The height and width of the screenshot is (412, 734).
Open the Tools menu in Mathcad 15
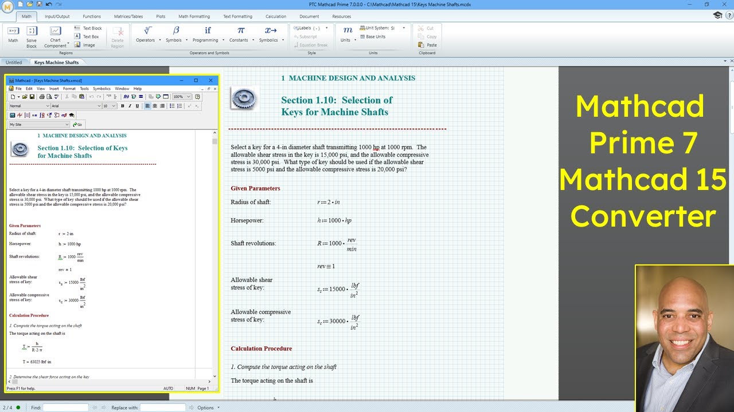84,89
